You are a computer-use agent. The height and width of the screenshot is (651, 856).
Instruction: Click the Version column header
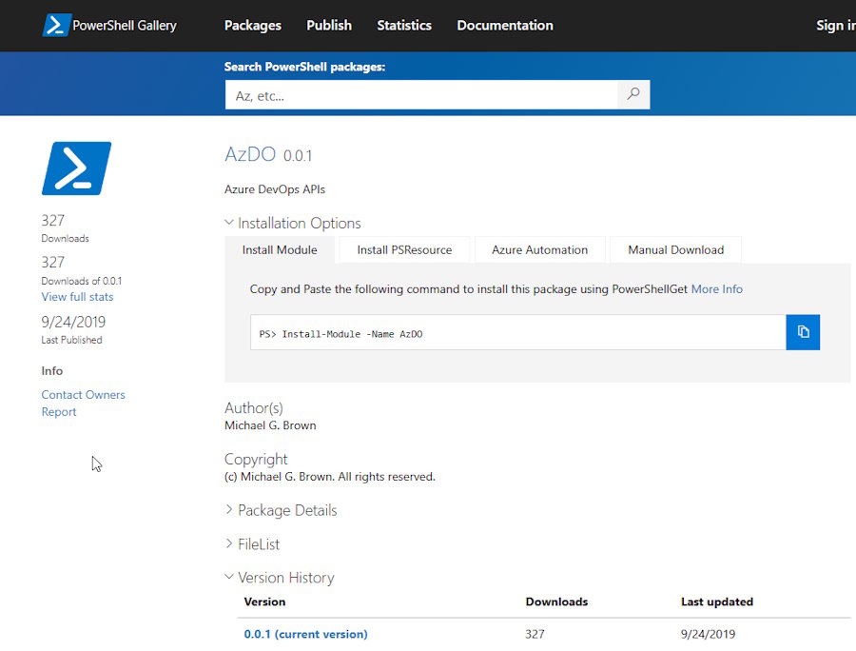(264, 602)
